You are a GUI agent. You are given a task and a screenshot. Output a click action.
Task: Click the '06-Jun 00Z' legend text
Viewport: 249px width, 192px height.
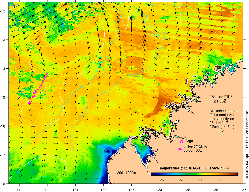(193, 150)
